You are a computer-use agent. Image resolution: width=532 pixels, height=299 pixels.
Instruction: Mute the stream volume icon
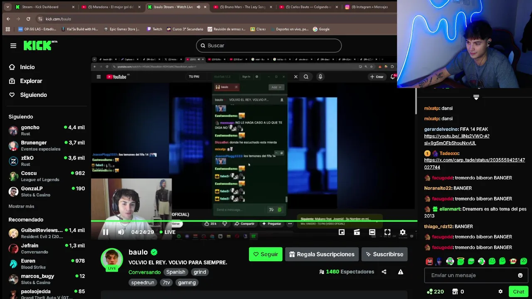click(121, 232)
